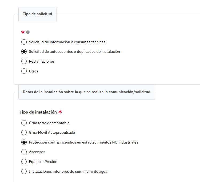Click the 'Tipo de solicitud' section header
Screen dimensions: 200x182
pos(37,14)
